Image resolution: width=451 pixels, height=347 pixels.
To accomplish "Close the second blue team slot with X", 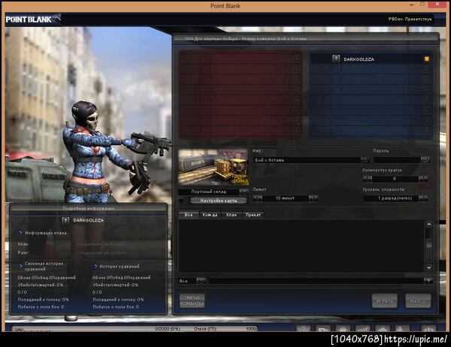I will click(x=427, y=69).
